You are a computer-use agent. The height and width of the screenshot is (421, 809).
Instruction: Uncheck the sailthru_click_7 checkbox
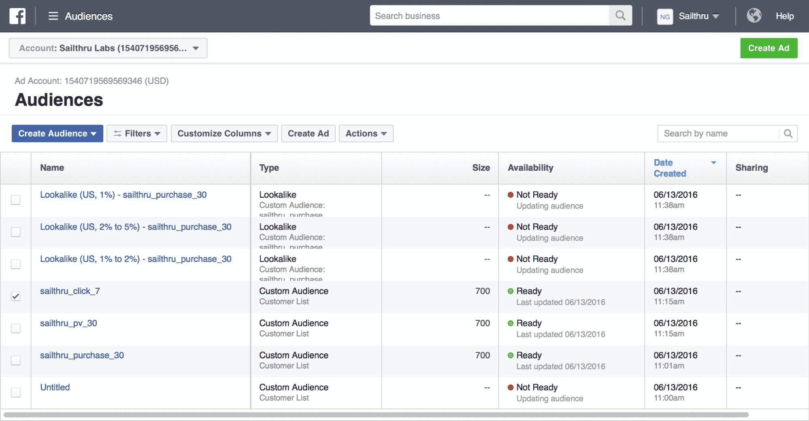16,296
